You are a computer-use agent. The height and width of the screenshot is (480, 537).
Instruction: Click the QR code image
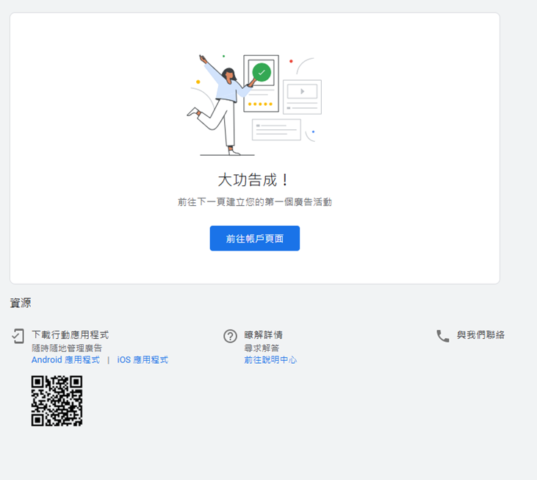coord(57,401)
